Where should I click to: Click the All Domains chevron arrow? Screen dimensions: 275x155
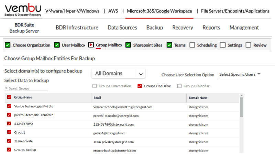[x=141, y=74]
